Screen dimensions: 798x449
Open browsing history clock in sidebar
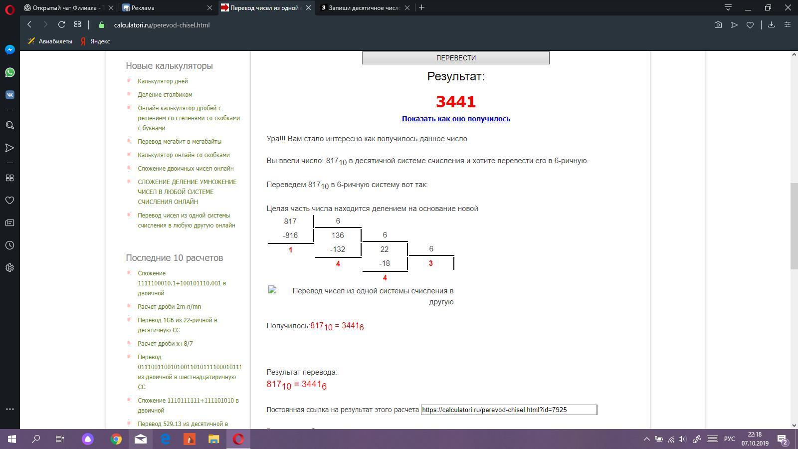9,245
